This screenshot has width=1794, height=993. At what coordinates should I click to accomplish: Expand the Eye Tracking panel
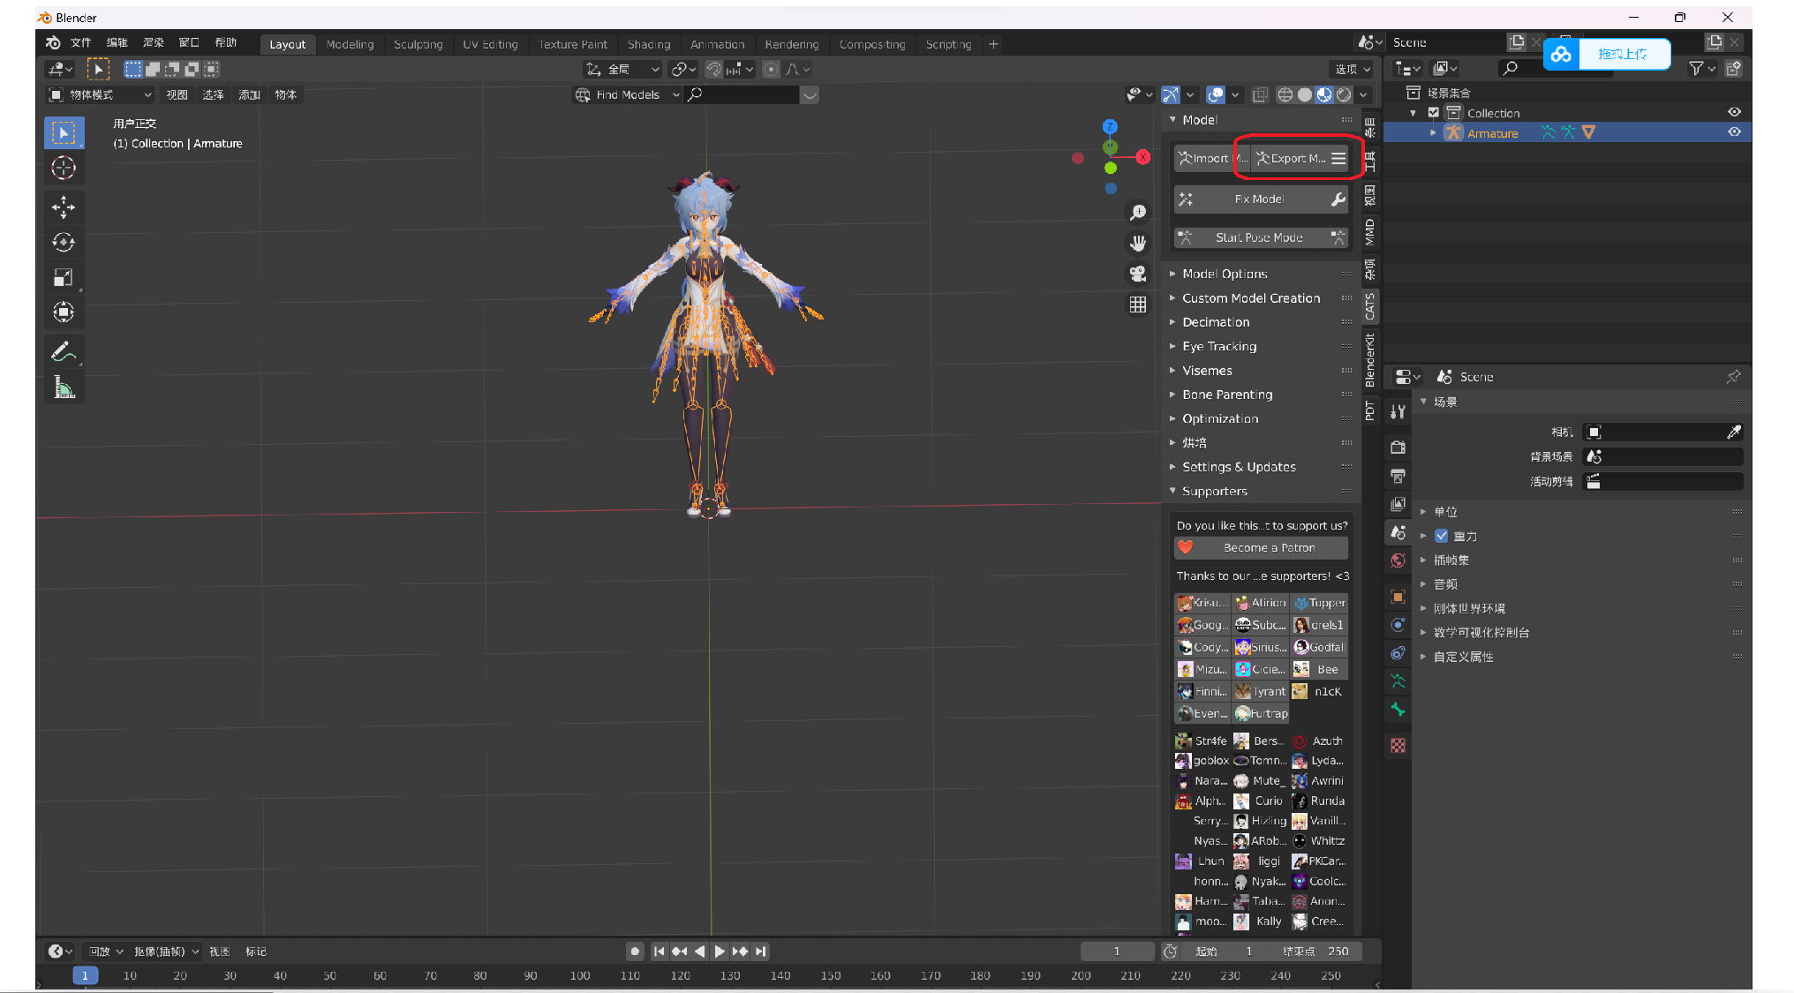coord(1219,346)
